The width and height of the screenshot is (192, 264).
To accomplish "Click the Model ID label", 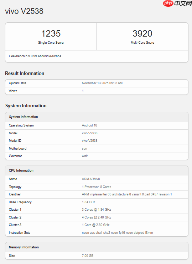I will (15, 141).
